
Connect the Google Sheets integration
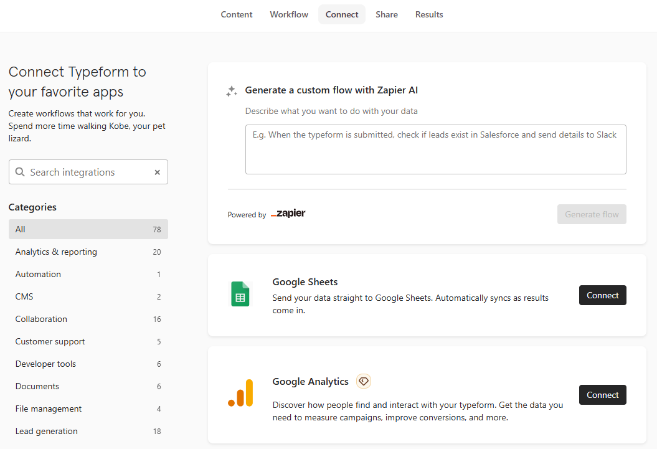tap(602, 295)
